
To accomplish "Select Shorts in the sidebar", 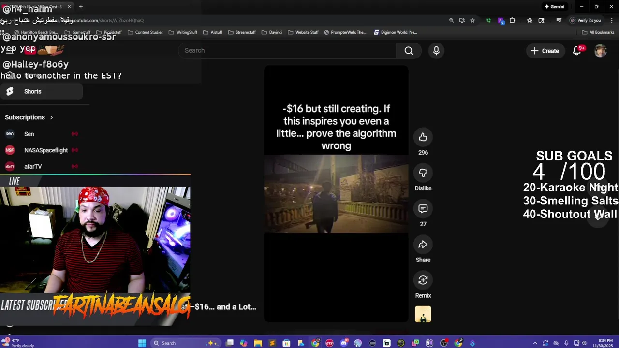I will pyautogui.click(x=41, y=91).
